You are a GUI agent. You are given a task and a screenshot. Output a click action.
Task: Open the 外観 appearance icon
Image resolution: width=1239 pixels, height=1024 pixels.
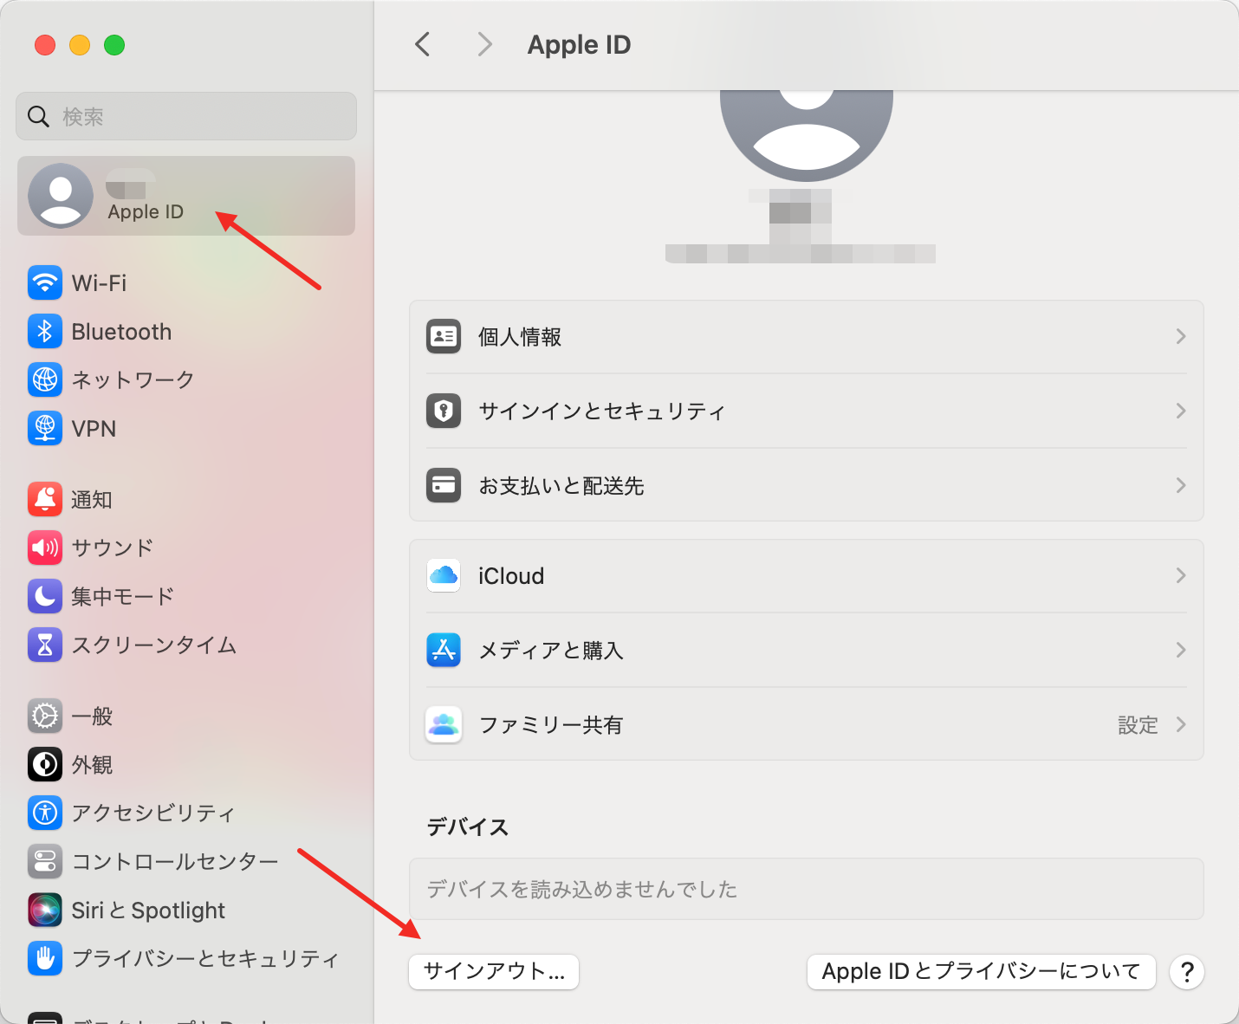tap(45, 764)
